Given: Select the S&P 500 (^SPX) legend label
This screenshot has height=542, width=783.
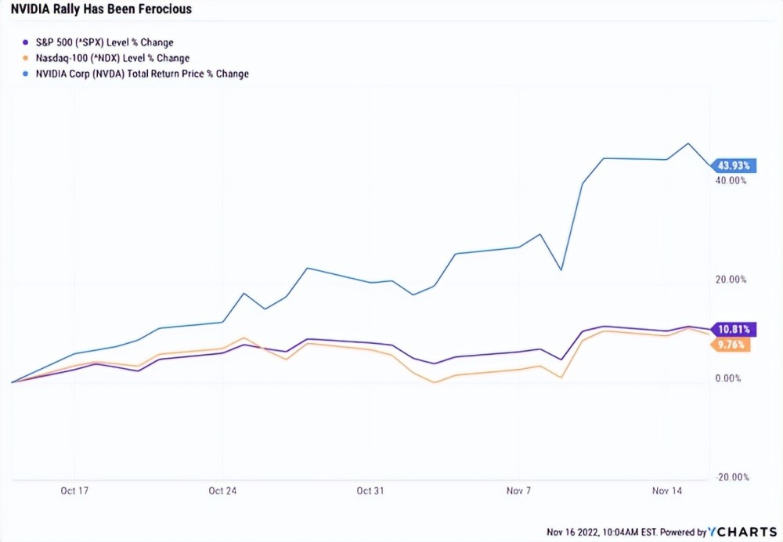Looking at the screenshot, I should 99,42.
